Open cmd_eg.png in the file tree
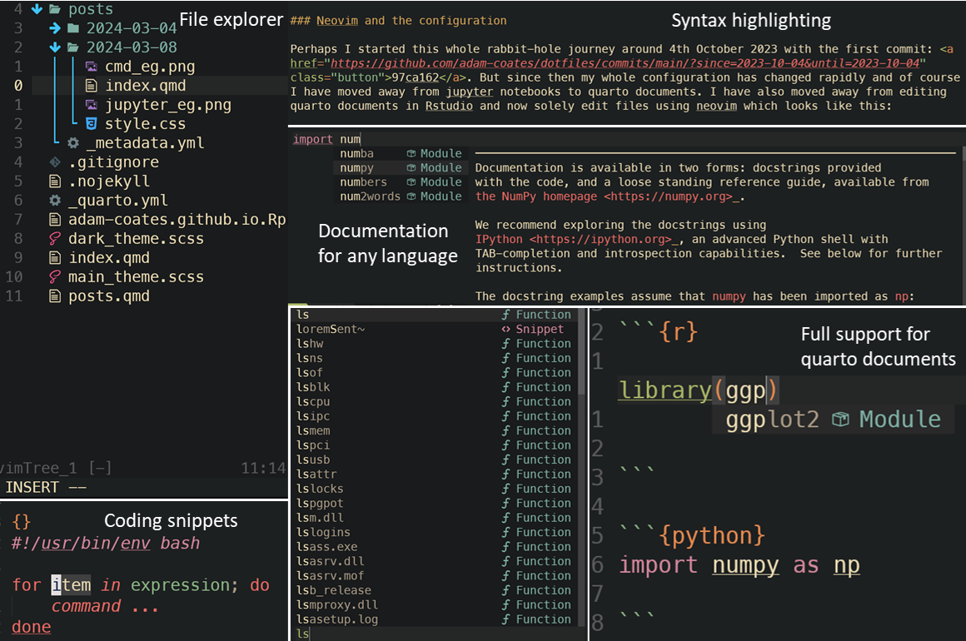This screenshot has height=641, width=966. (x=150, y=66)
